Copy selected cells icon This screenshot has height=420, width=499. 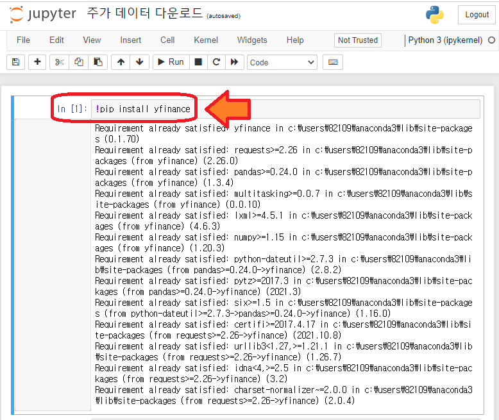tap(79, 62)
